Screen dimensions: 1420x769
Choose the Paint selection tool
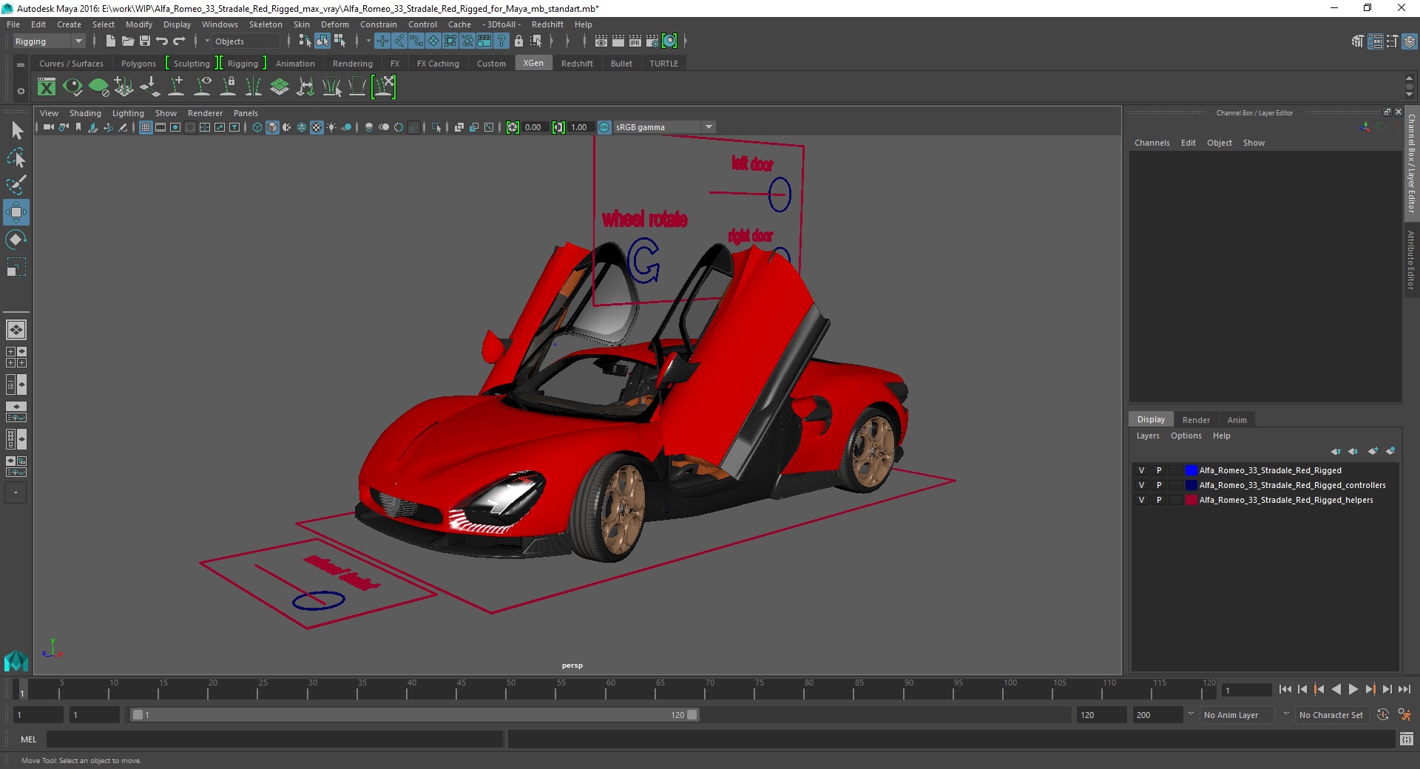tap(16, 185)
